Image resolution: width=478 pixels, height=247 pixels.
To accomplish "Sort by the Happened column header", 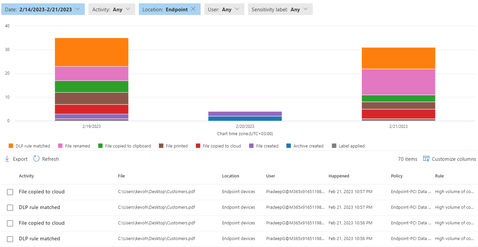I will point(339,176).
